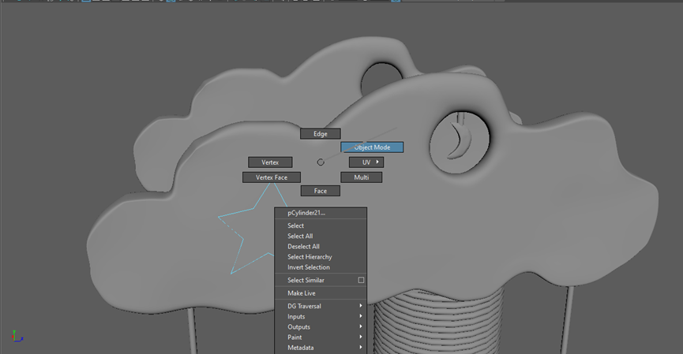Image resolution: width=683 pixels, height=354 pixels.
Task: Click Invert Selection menu item
Action: click(321, 267)
